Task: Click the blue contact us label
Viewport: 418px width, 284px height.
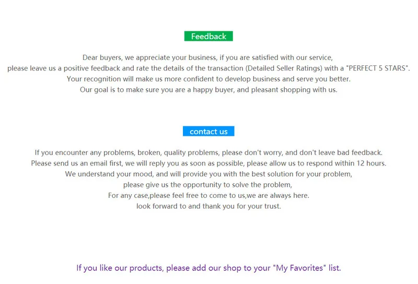Action: [x=208, y=132]
